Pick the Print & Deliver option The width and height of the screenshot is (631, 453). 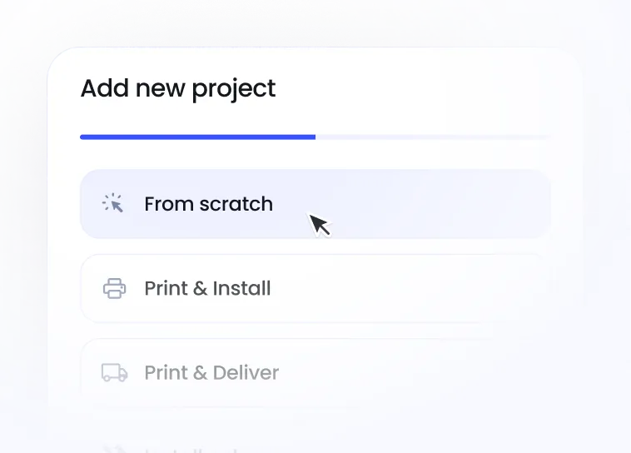tap(315, 372)
